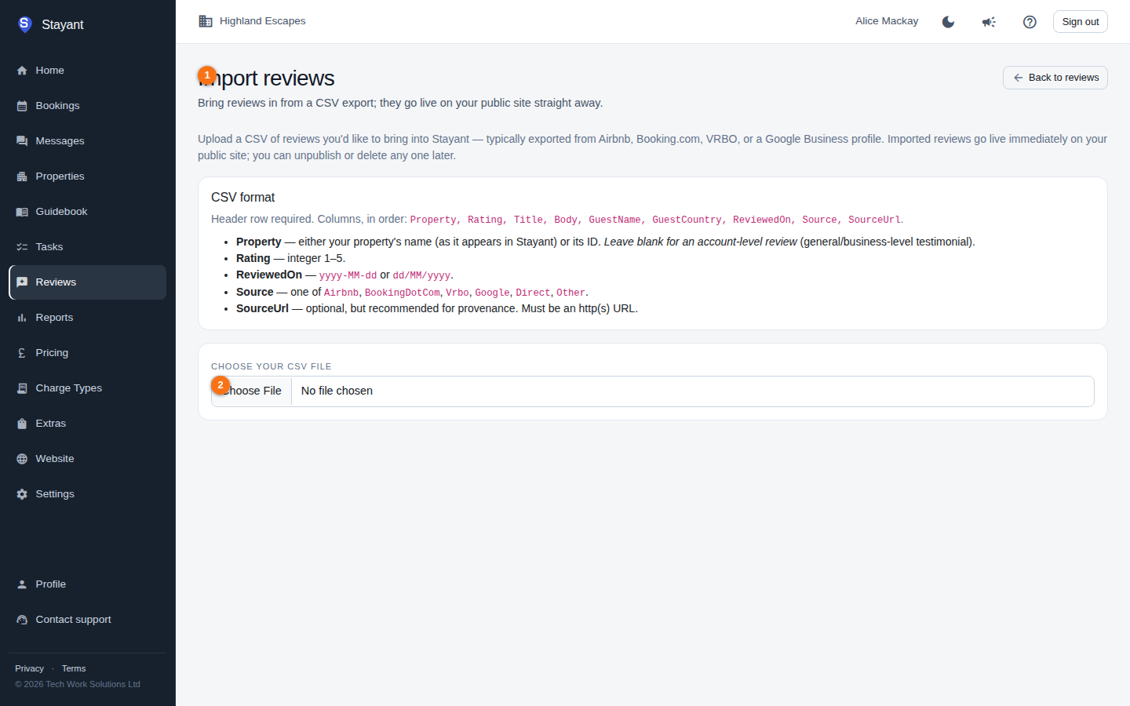
Task: Click the Contact support headset icon
Action: pos(22,620)
